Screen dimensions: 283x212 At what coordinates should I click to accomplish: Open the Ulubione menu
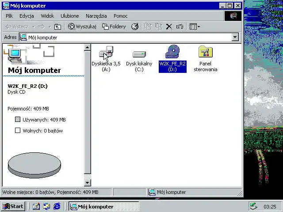click(x=70, y=16)
